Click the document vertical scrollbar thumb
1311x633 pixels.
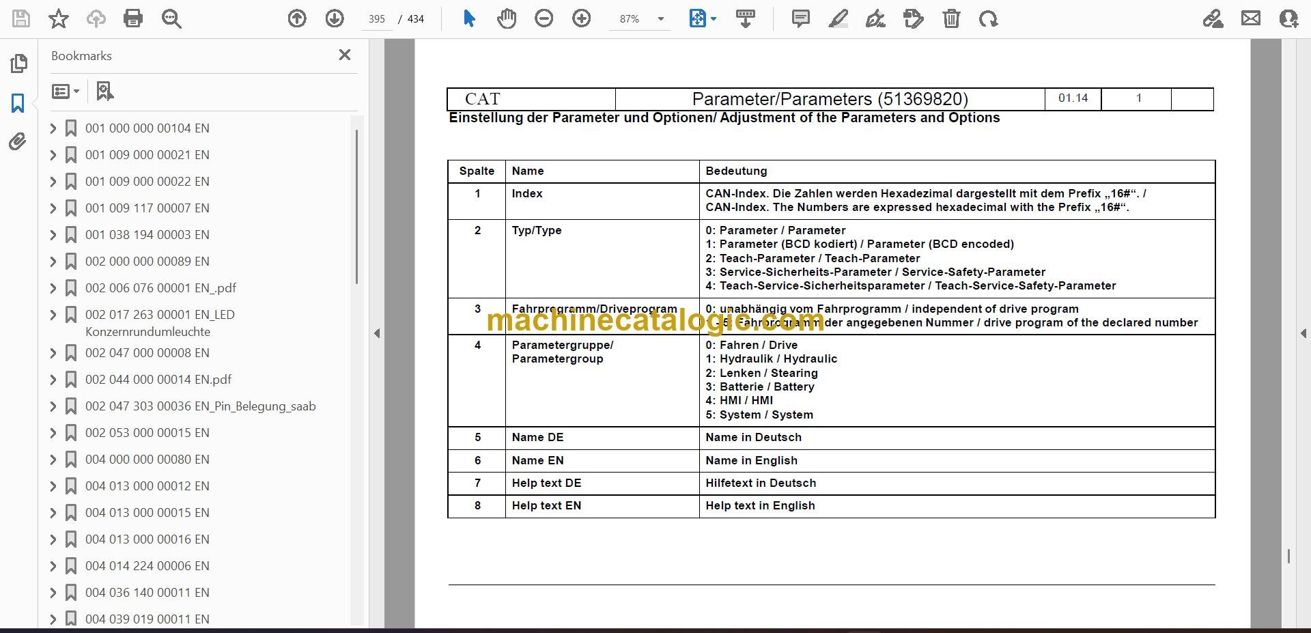click(x=1288, y=557)
